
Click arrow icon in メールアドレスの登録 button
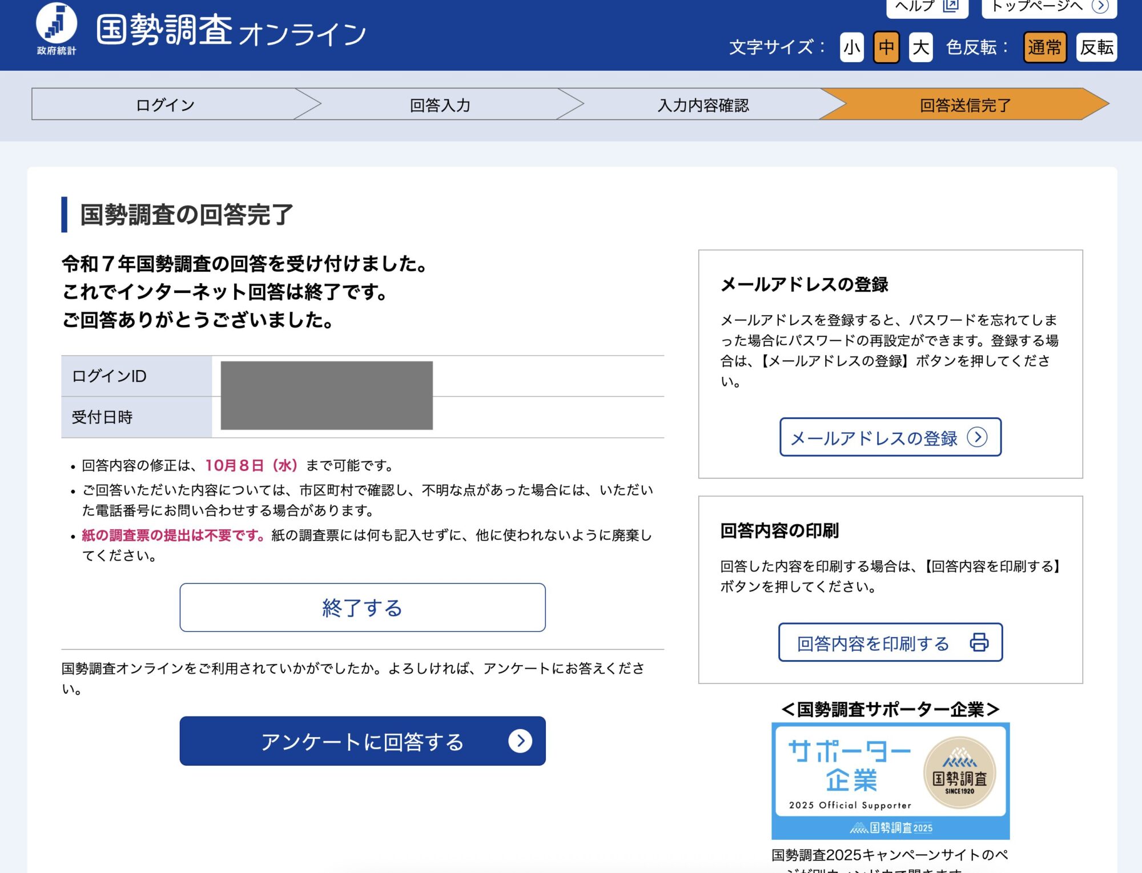(x=977, y=437)
